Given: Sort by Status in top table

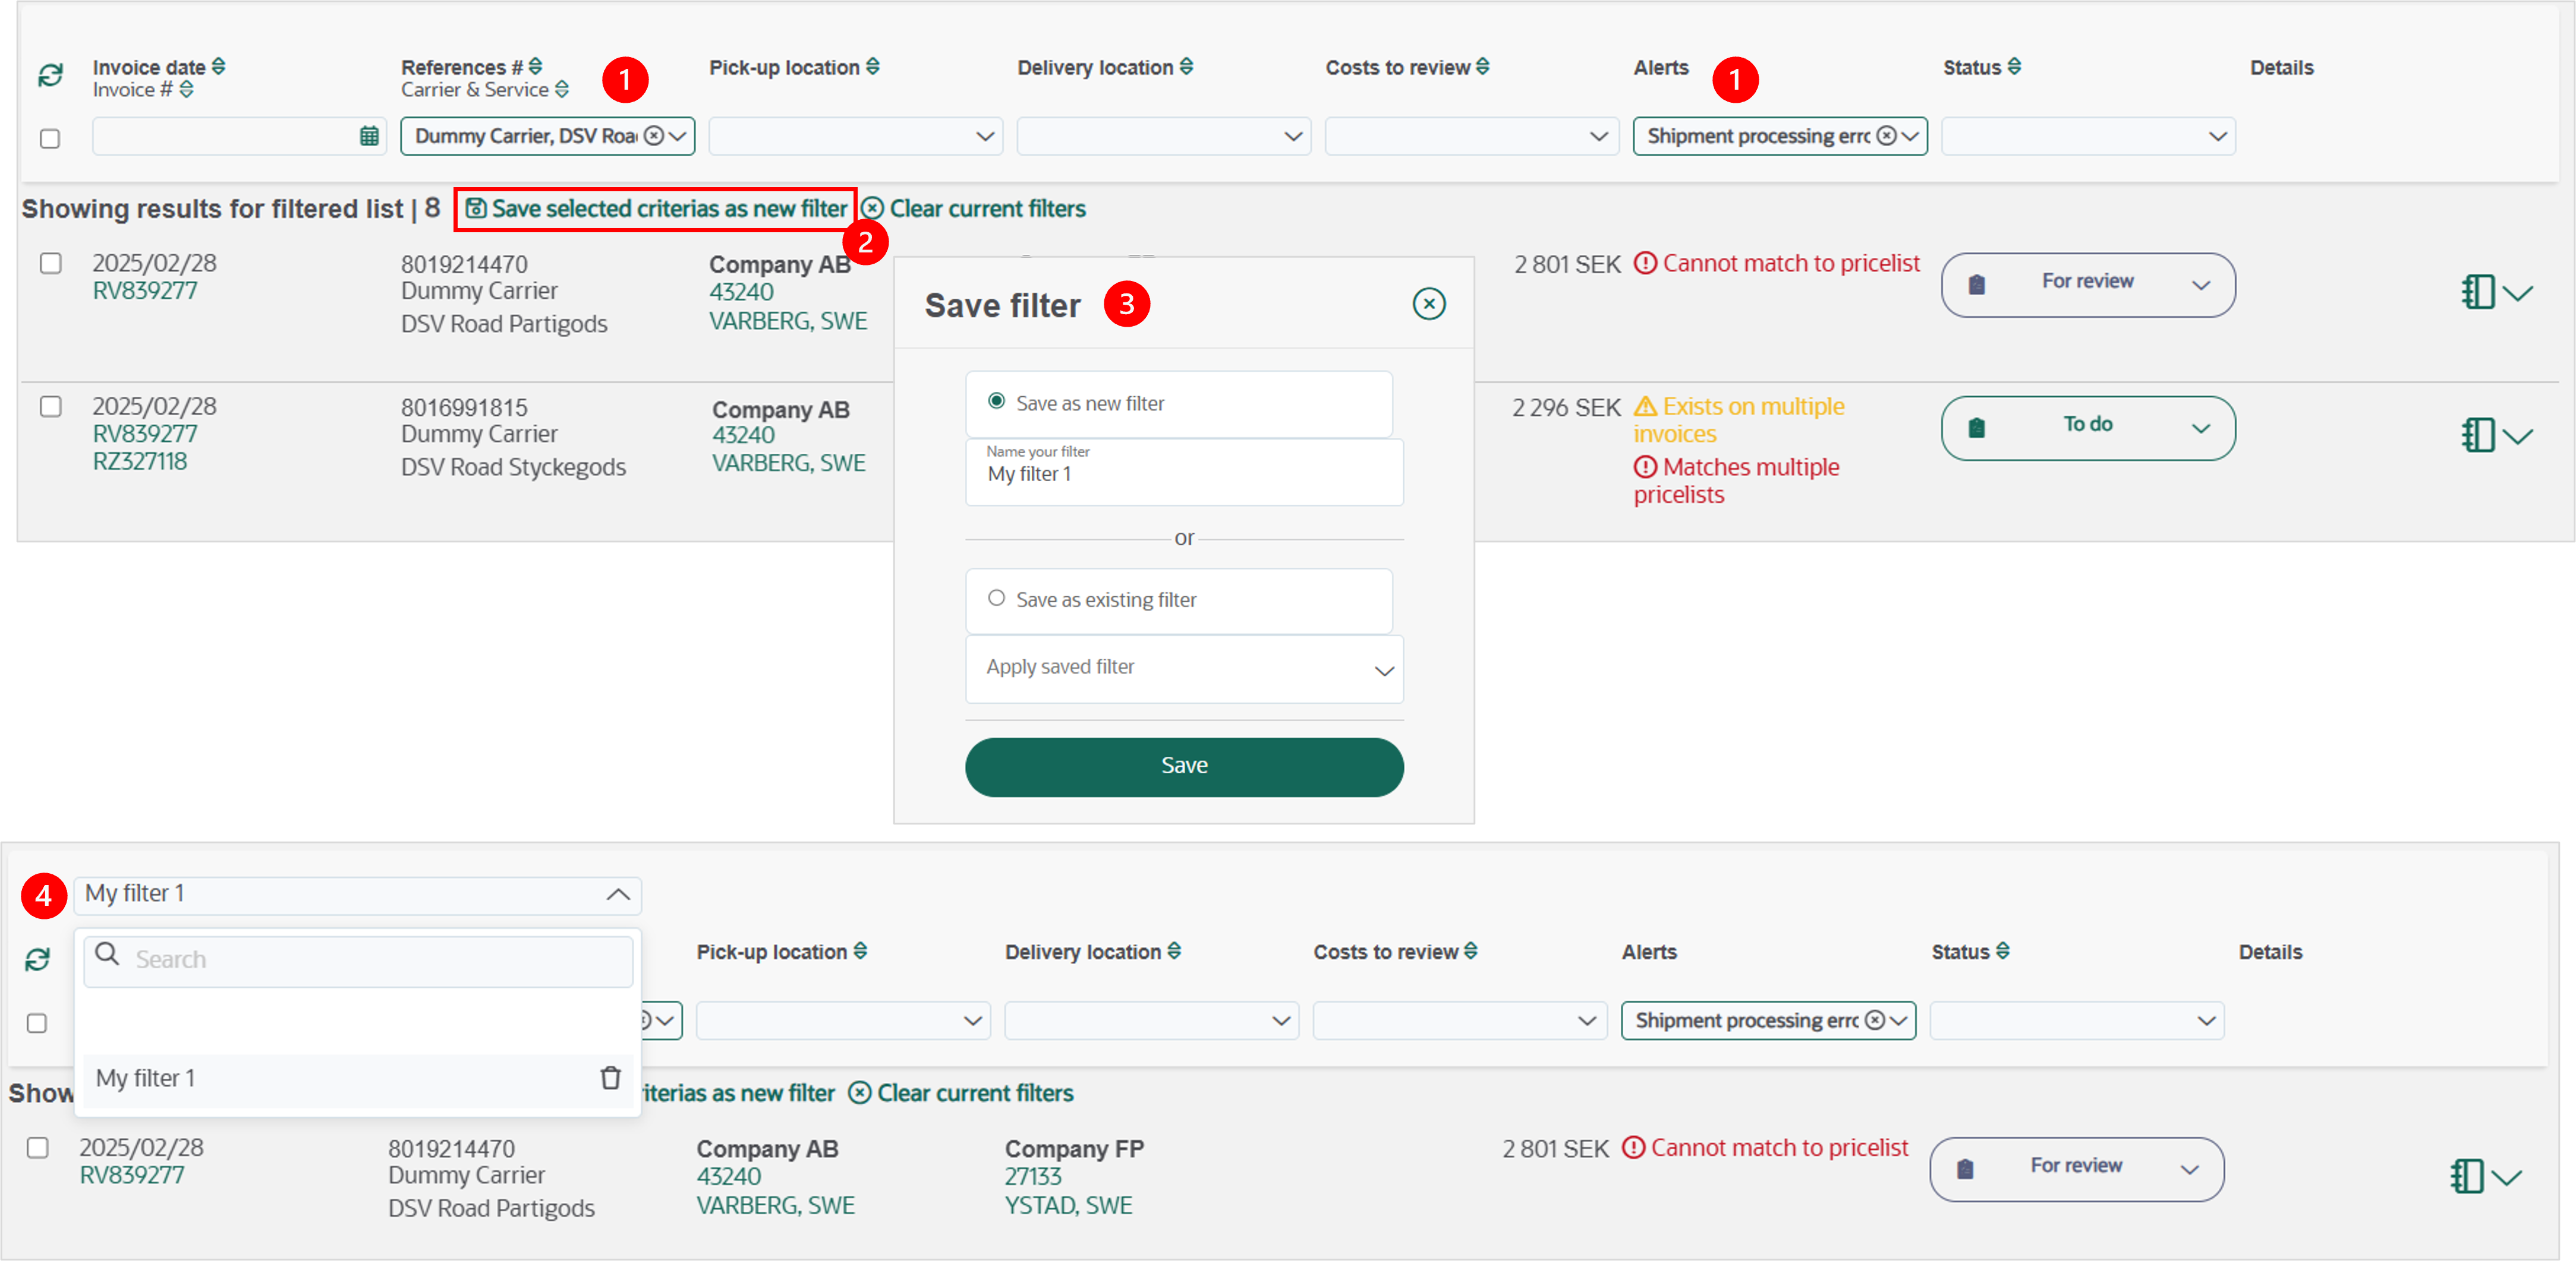Looking at the screenshot, I should click(2014, 67).
